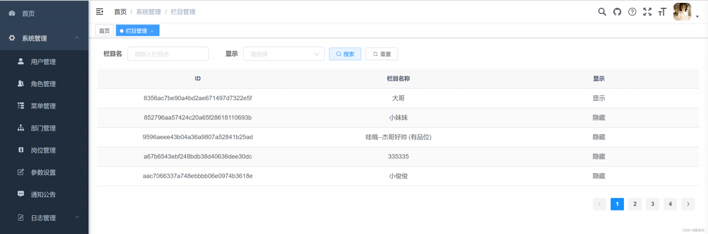Click the 小俊俊 name cell

click(x=398, y=176)
